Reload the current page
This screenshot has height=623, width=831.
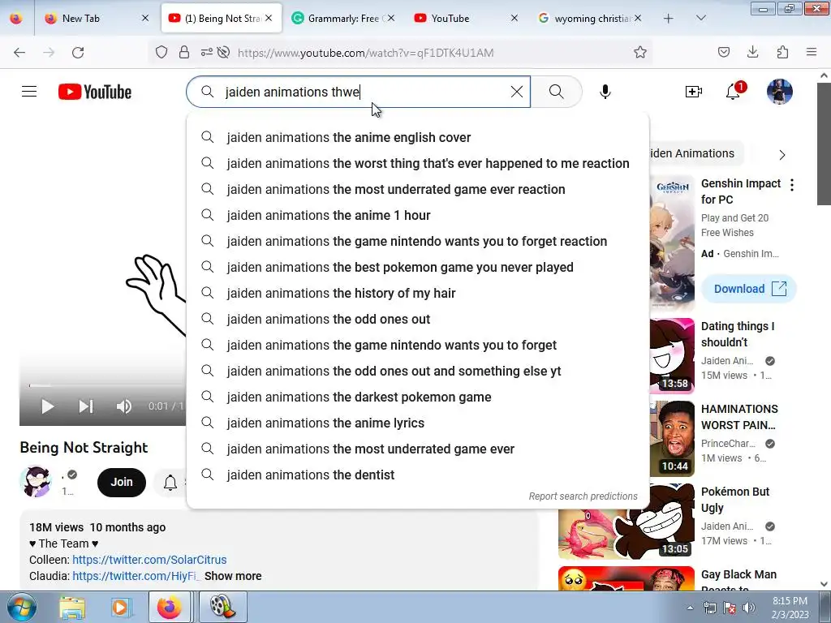click(x=78, y=52)
